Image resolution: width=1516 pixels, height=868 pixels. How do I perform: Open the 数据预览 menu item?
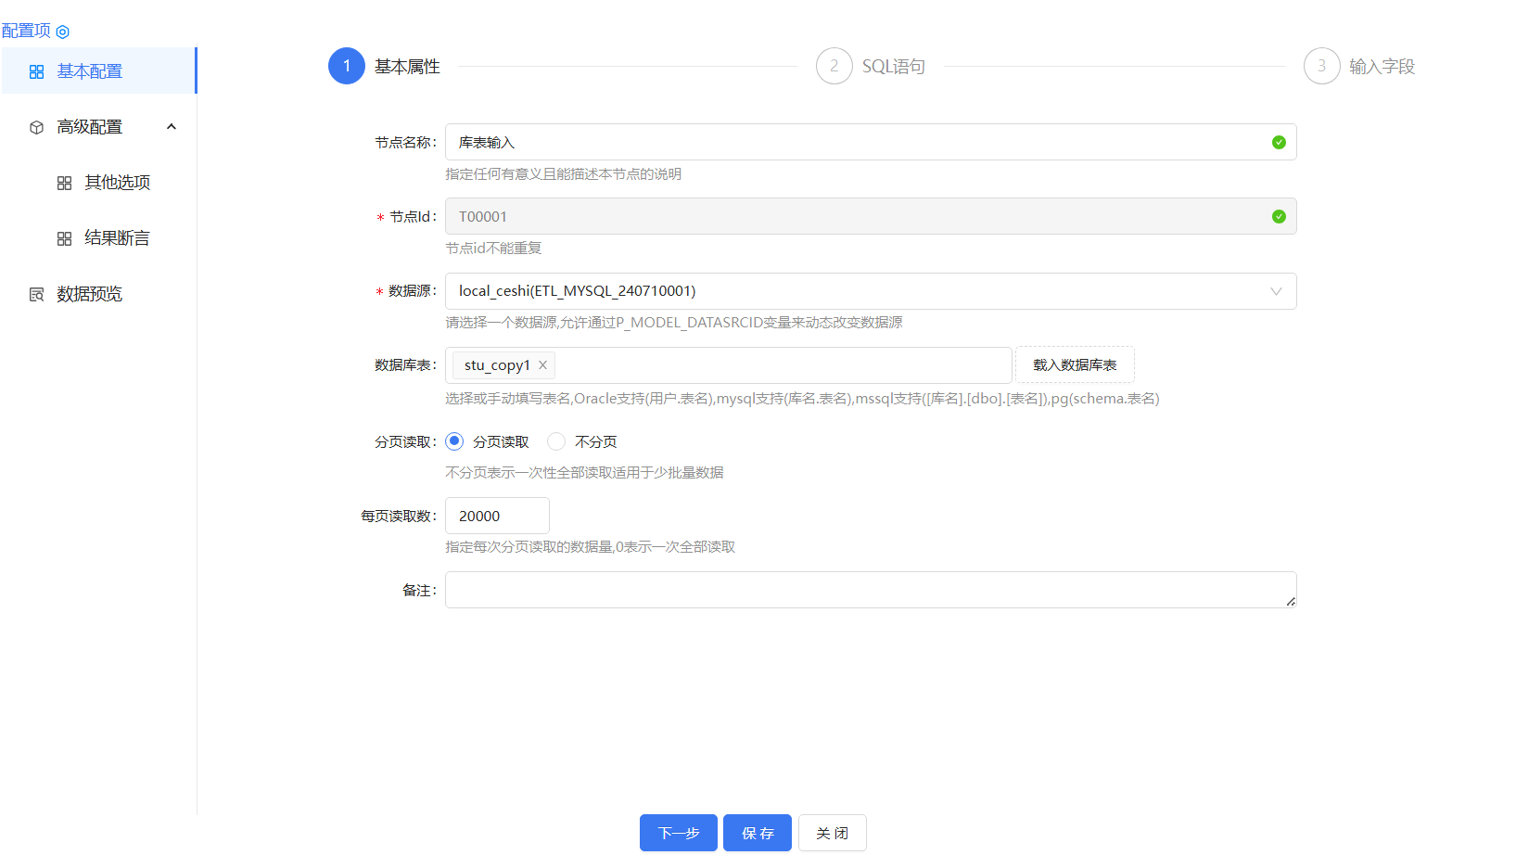pos(98,294)
